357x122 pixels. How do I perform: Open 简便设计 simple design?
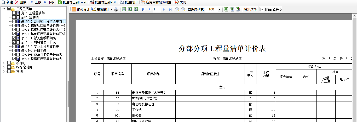81,9
